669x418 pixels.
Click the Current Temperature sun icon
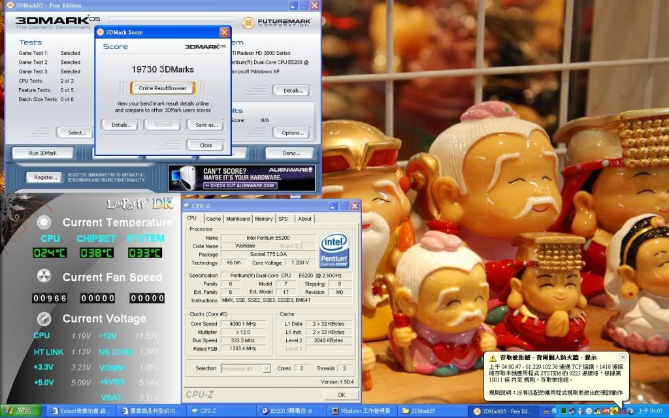[x=44, y=222]
